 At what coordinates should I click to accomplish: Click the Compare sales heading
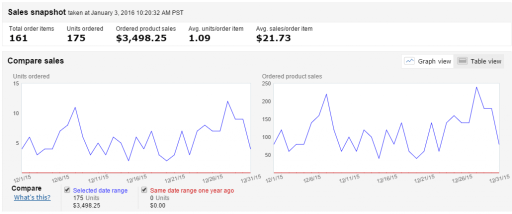point(35,61)
